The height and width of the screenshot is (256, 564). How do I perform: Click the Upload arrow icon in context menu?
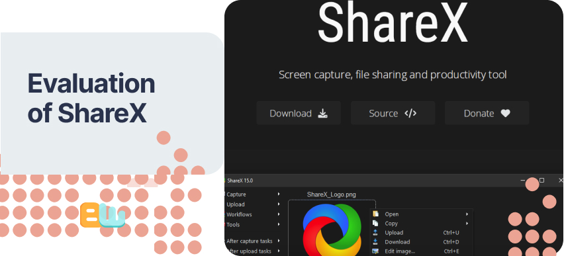click(375, 233)
